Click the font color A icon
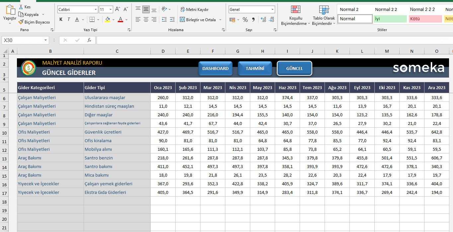This screenshot has width=453, height=232. tap(120, 20)
